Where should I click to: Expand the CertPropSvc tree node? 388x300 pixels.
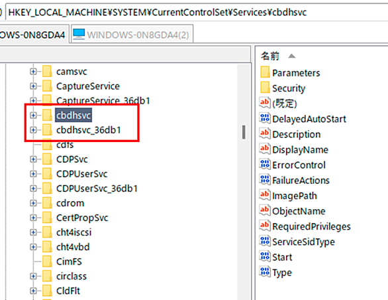[x=33, y=218]
